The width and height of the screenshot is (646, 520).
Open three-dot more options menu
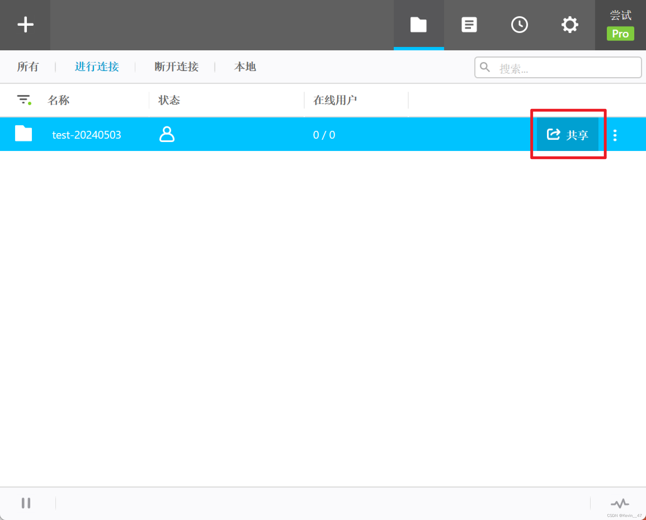pyautogui.click(x=615, y=135)
